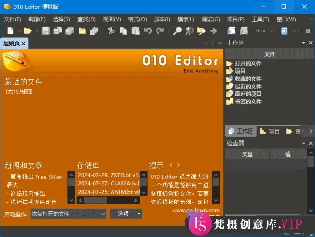Open the tab list dropdown triangle
Screen dimensions: 315x237
click(x=220, y=43)
